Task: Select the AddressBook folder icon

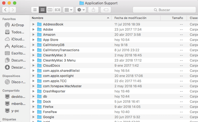Action: coord(39,24)
